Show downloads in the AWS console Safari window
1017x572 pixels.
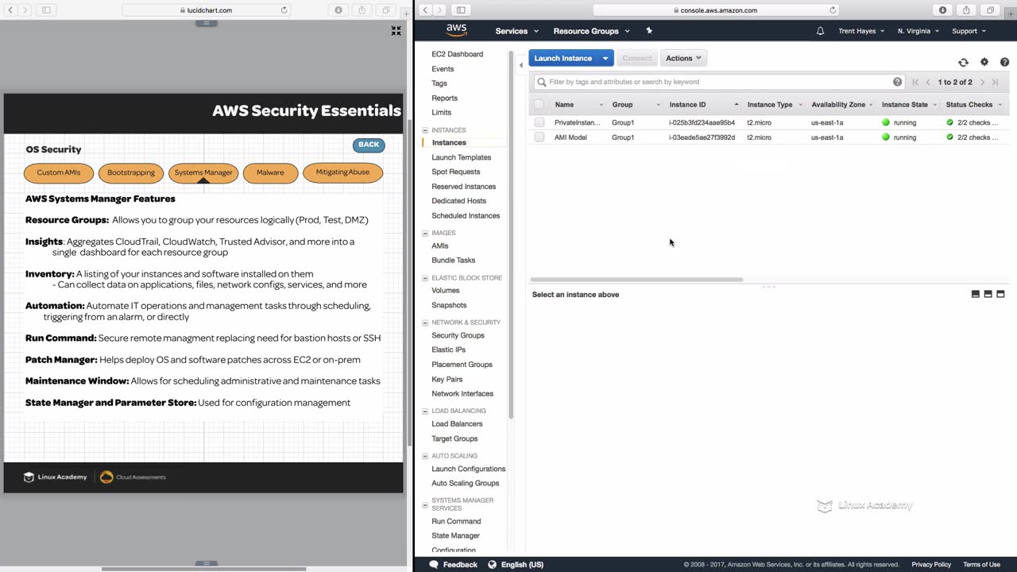click(943, 10)
